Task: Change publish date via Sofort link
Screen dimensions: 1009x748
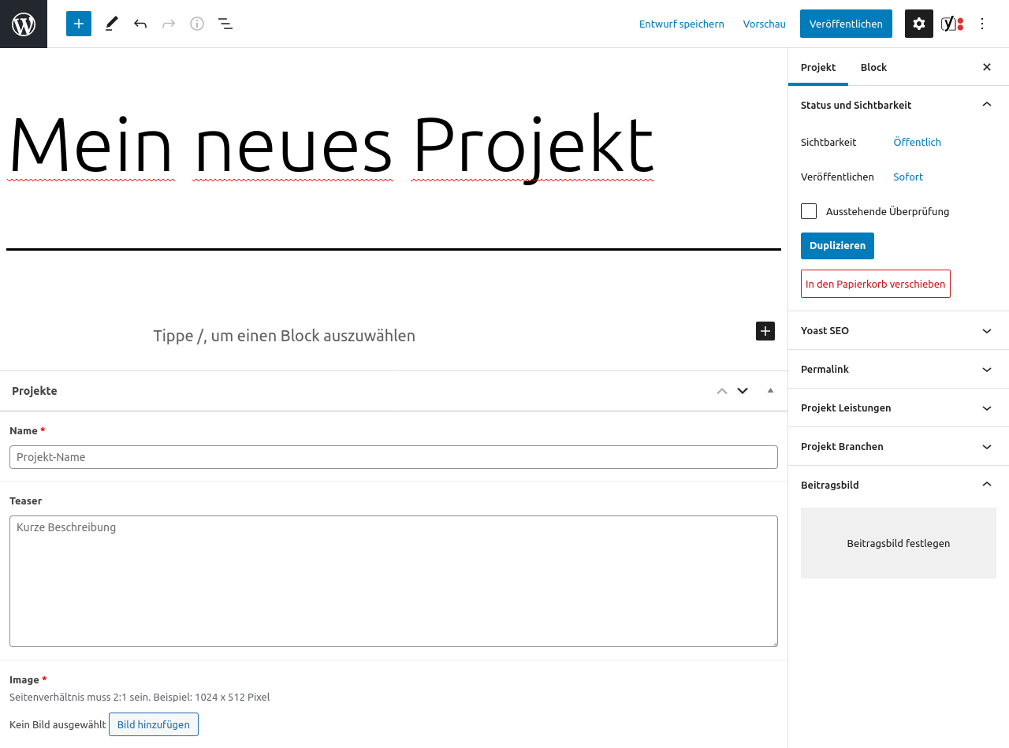Action: (908, 177)
